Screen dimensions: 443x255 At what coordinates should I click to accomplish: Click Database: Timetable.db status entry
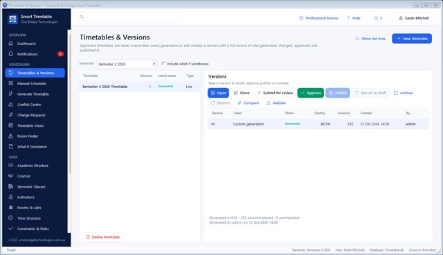click(386, 250)
